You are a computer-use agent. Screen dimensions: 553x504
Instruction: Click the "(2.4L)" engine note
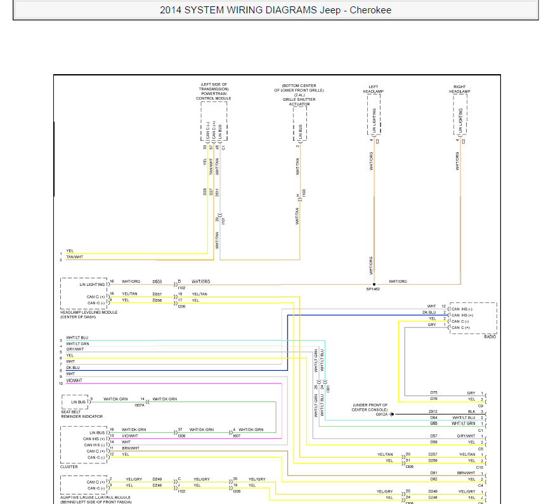pos(299,95)
